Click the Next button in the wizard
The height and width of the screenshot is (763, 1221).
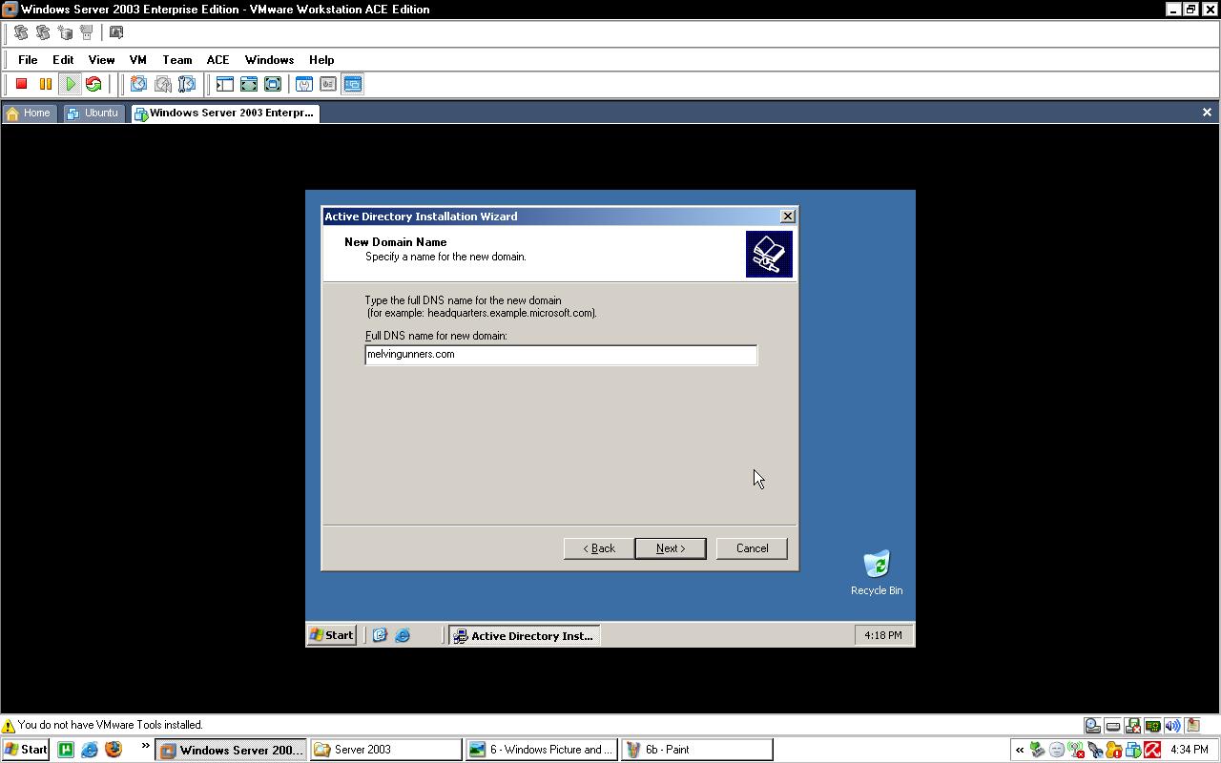[x=670, y=547]
